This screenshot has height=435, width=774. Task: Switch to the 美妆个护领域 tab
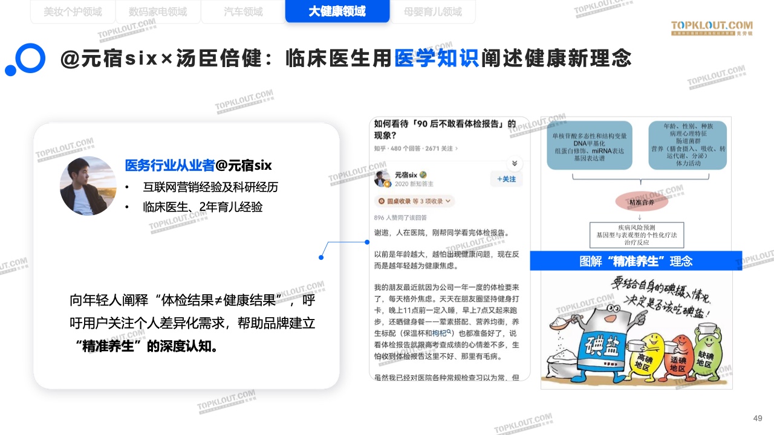(x=73, y=11)
